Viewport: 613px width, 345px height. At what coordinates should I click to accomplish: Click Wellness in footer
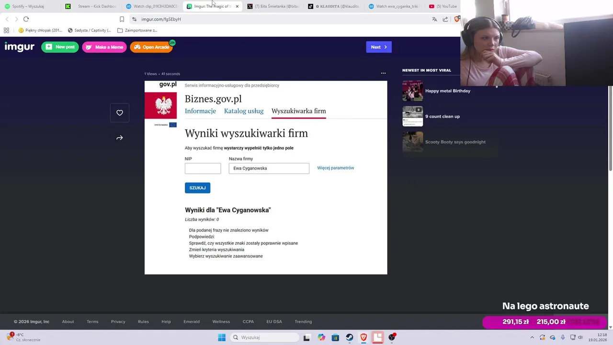pos(221,322)
